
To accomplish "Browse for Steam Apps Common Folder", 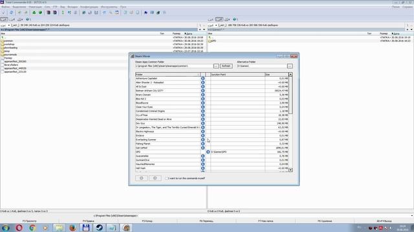I will click(216, 66).
